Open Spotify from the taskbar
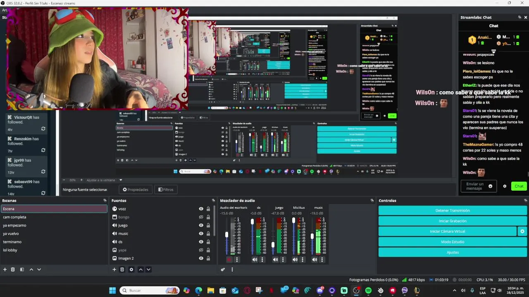This screenshot has height=297, width=529. click(368, 290)
